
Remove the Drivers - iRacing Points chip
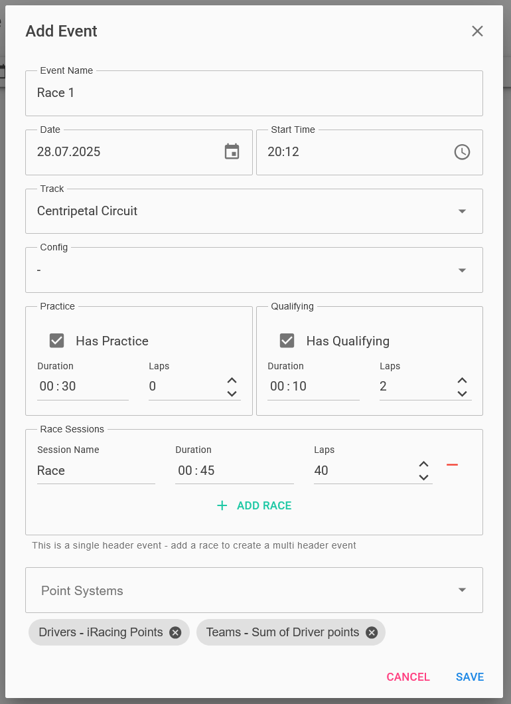(175, 633)
